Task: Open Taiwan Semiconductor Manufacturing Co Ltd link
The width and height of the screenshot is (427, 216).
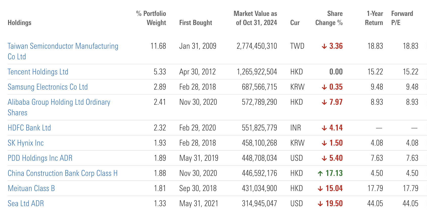Action: point(63,46)
